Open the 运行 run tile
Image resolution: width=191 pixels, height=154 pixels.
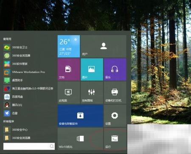(115, 139)
